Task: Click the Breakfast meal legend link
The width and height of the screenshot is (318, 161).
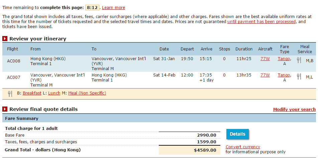Action: click(32, 93)
